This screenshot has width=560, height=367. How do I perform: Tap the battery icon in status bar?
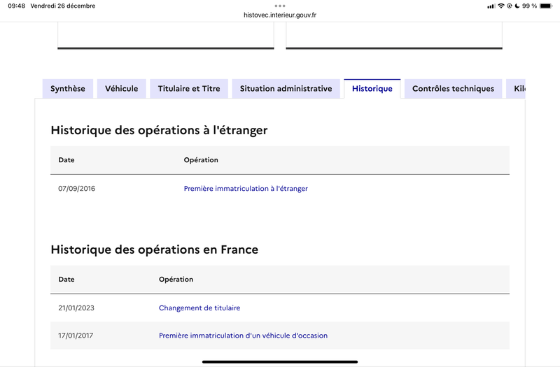546,6
